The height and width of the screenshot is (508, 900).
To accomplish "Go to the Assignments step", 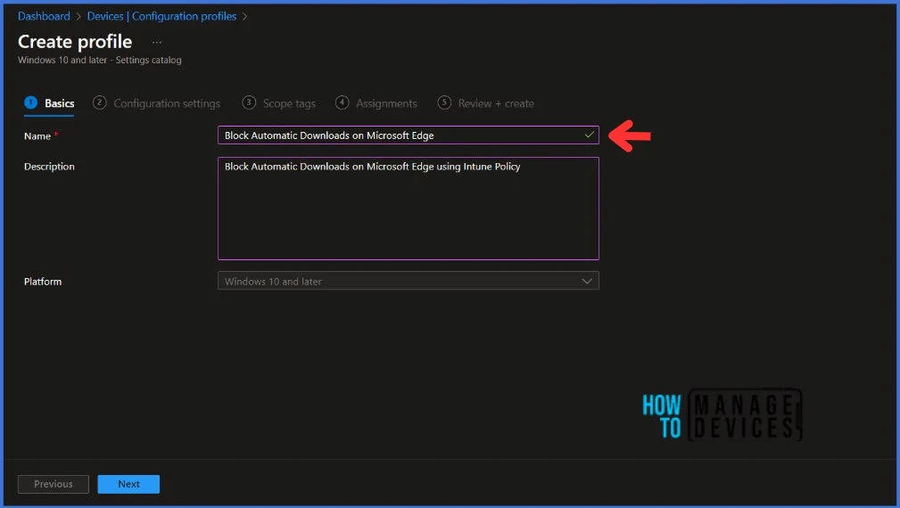I will (x=376, y=103).
